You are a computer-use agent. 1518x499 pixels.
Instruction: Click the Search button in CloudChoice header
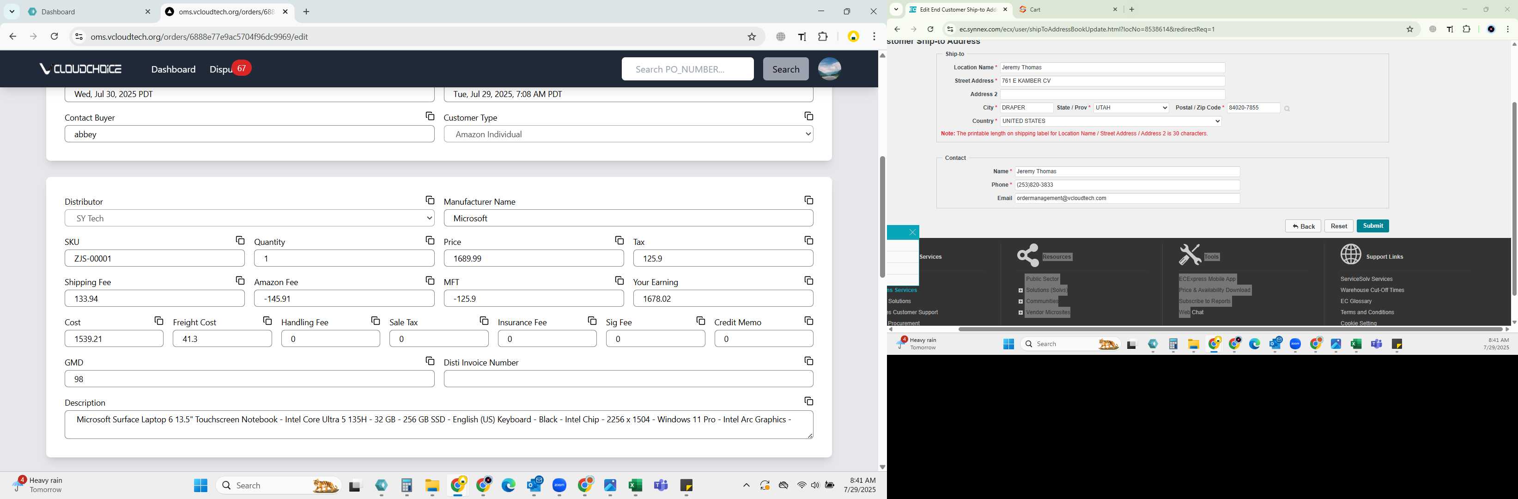point(785,69)
